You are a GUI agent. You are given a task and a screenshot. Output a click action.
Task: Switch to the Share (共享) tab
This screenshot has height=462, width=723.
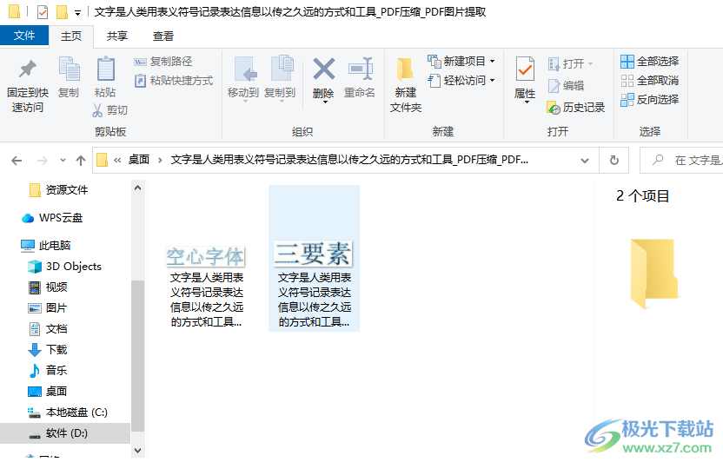pos(117,36)
